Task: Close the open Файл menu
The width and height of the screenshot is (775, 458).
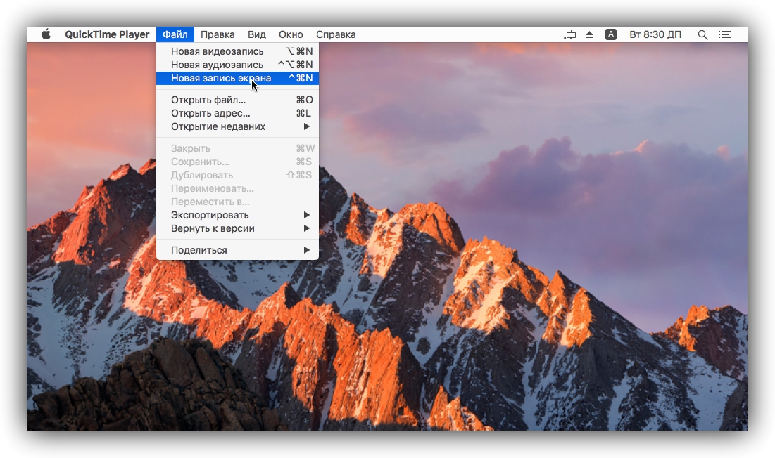Action: [x=175, y=34]
